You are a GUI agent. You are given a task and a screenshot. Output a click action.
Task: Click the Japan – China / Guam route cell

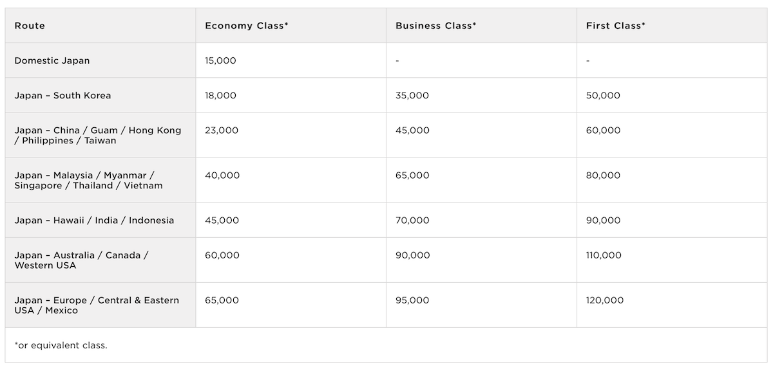coord(98,135)
